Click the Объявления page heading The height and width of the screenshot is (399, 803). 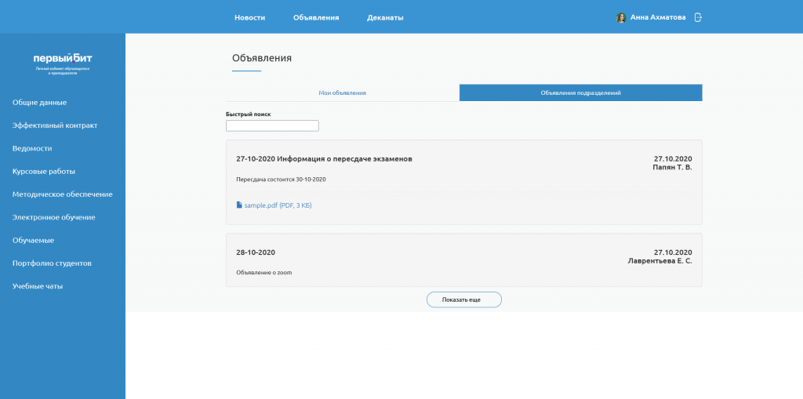(262, 58)
